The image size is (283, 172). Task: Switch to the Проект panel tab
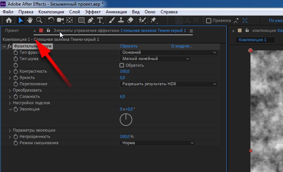12,30
